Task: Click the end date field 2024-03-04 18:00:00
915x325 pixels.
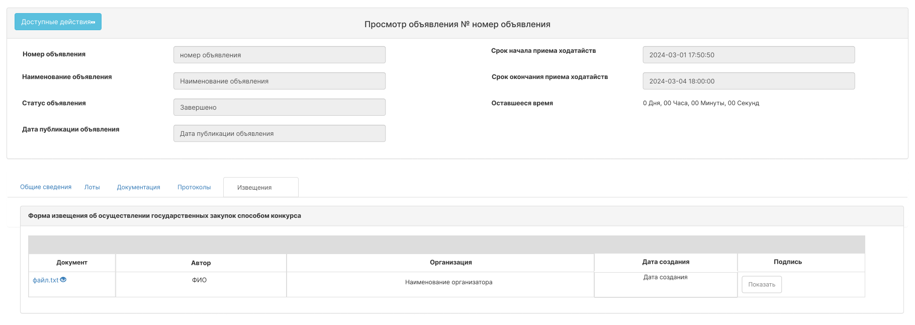Action: point(749,81)
